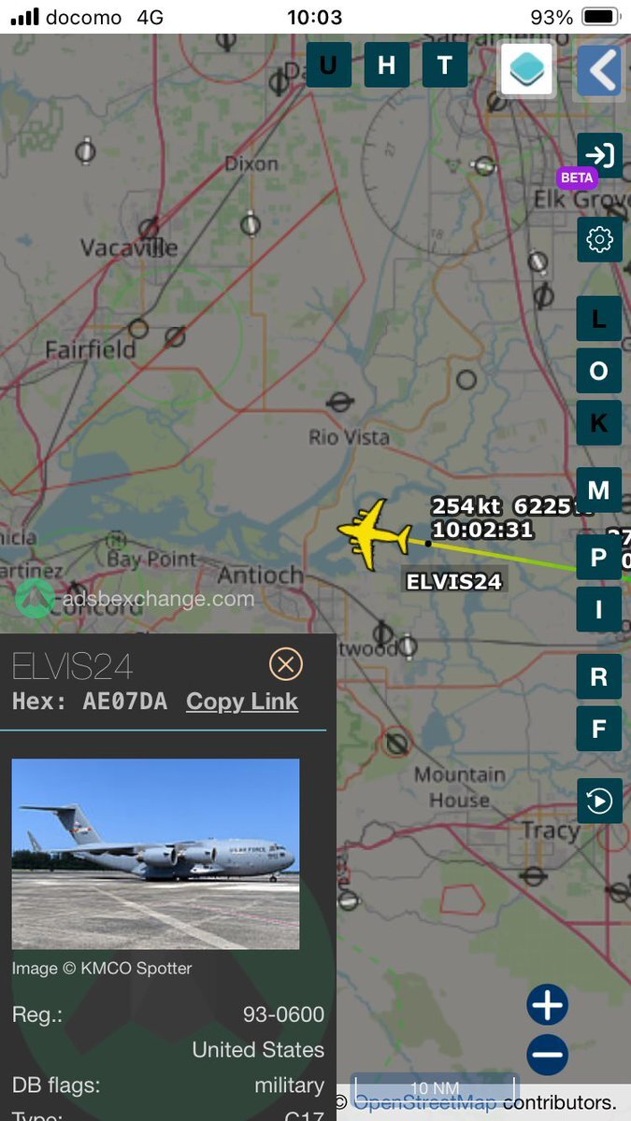Open the settings gear
The height and width of the screenshot is (1121, 631).
click(x=599, y=239)
